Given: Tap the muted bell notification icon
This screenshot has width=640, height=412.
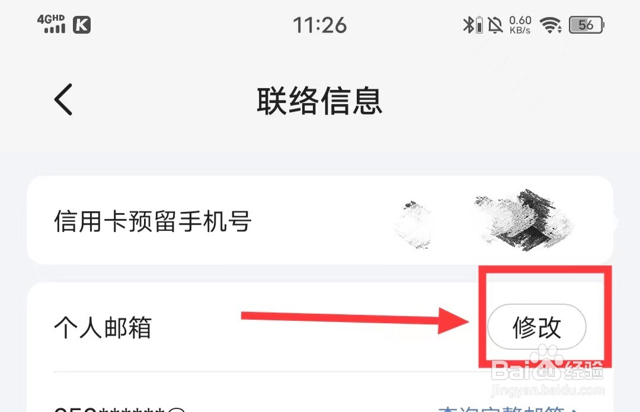Looking at the screenshot, I should click(495, 25).
